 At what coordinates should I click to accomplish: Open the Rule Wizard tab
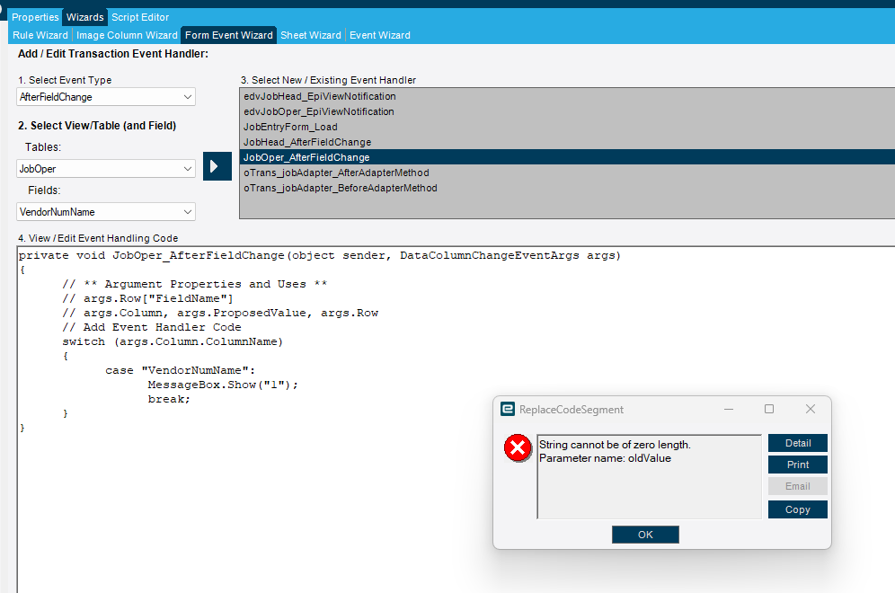40,35
